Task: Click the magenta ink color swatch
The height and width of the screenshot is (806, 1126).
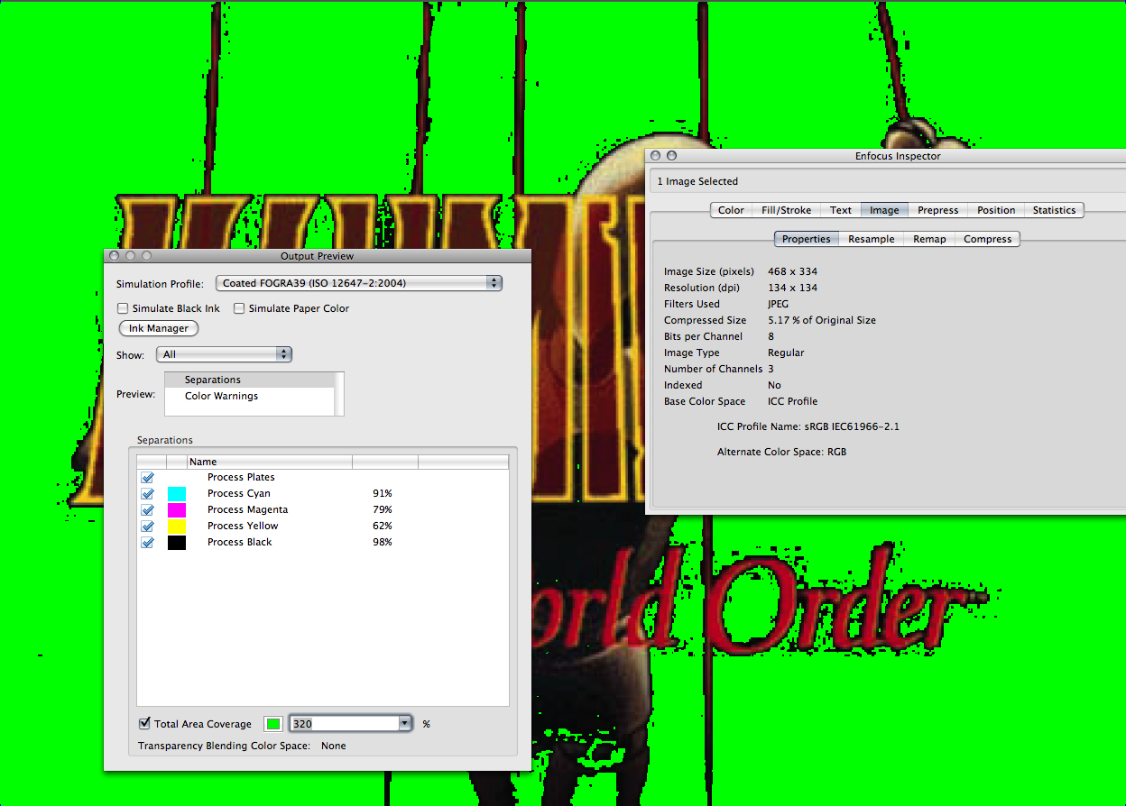Action: 177,509
